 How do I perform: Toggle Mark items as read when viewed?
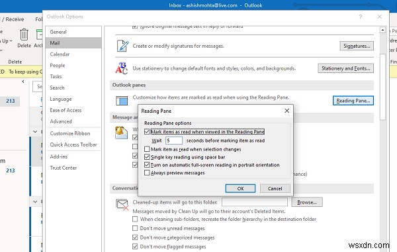147,131
